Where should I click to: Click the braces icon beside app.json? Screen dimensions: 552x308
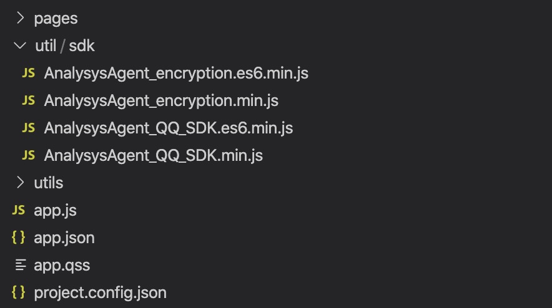click(18, 238)
